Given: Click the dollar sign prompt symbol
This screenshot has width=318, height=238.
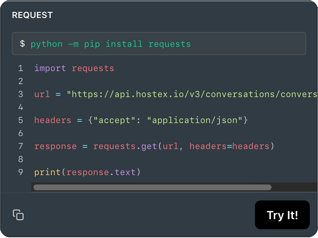Looking at the screenshot, I should 22,44.
